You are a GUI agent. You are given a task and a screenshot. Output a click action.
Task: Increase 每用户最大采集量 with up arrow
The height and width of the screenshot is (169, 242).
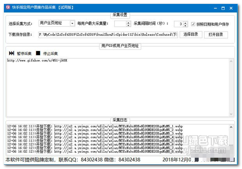128,23
